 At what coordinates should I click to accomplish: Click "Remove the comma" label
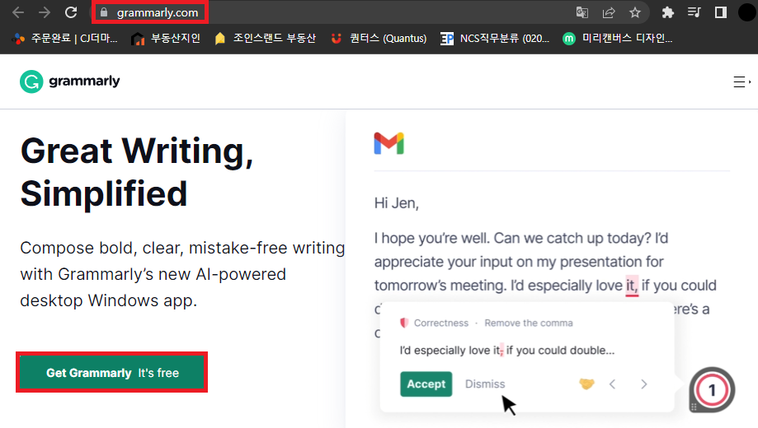(x=529, y=323)
